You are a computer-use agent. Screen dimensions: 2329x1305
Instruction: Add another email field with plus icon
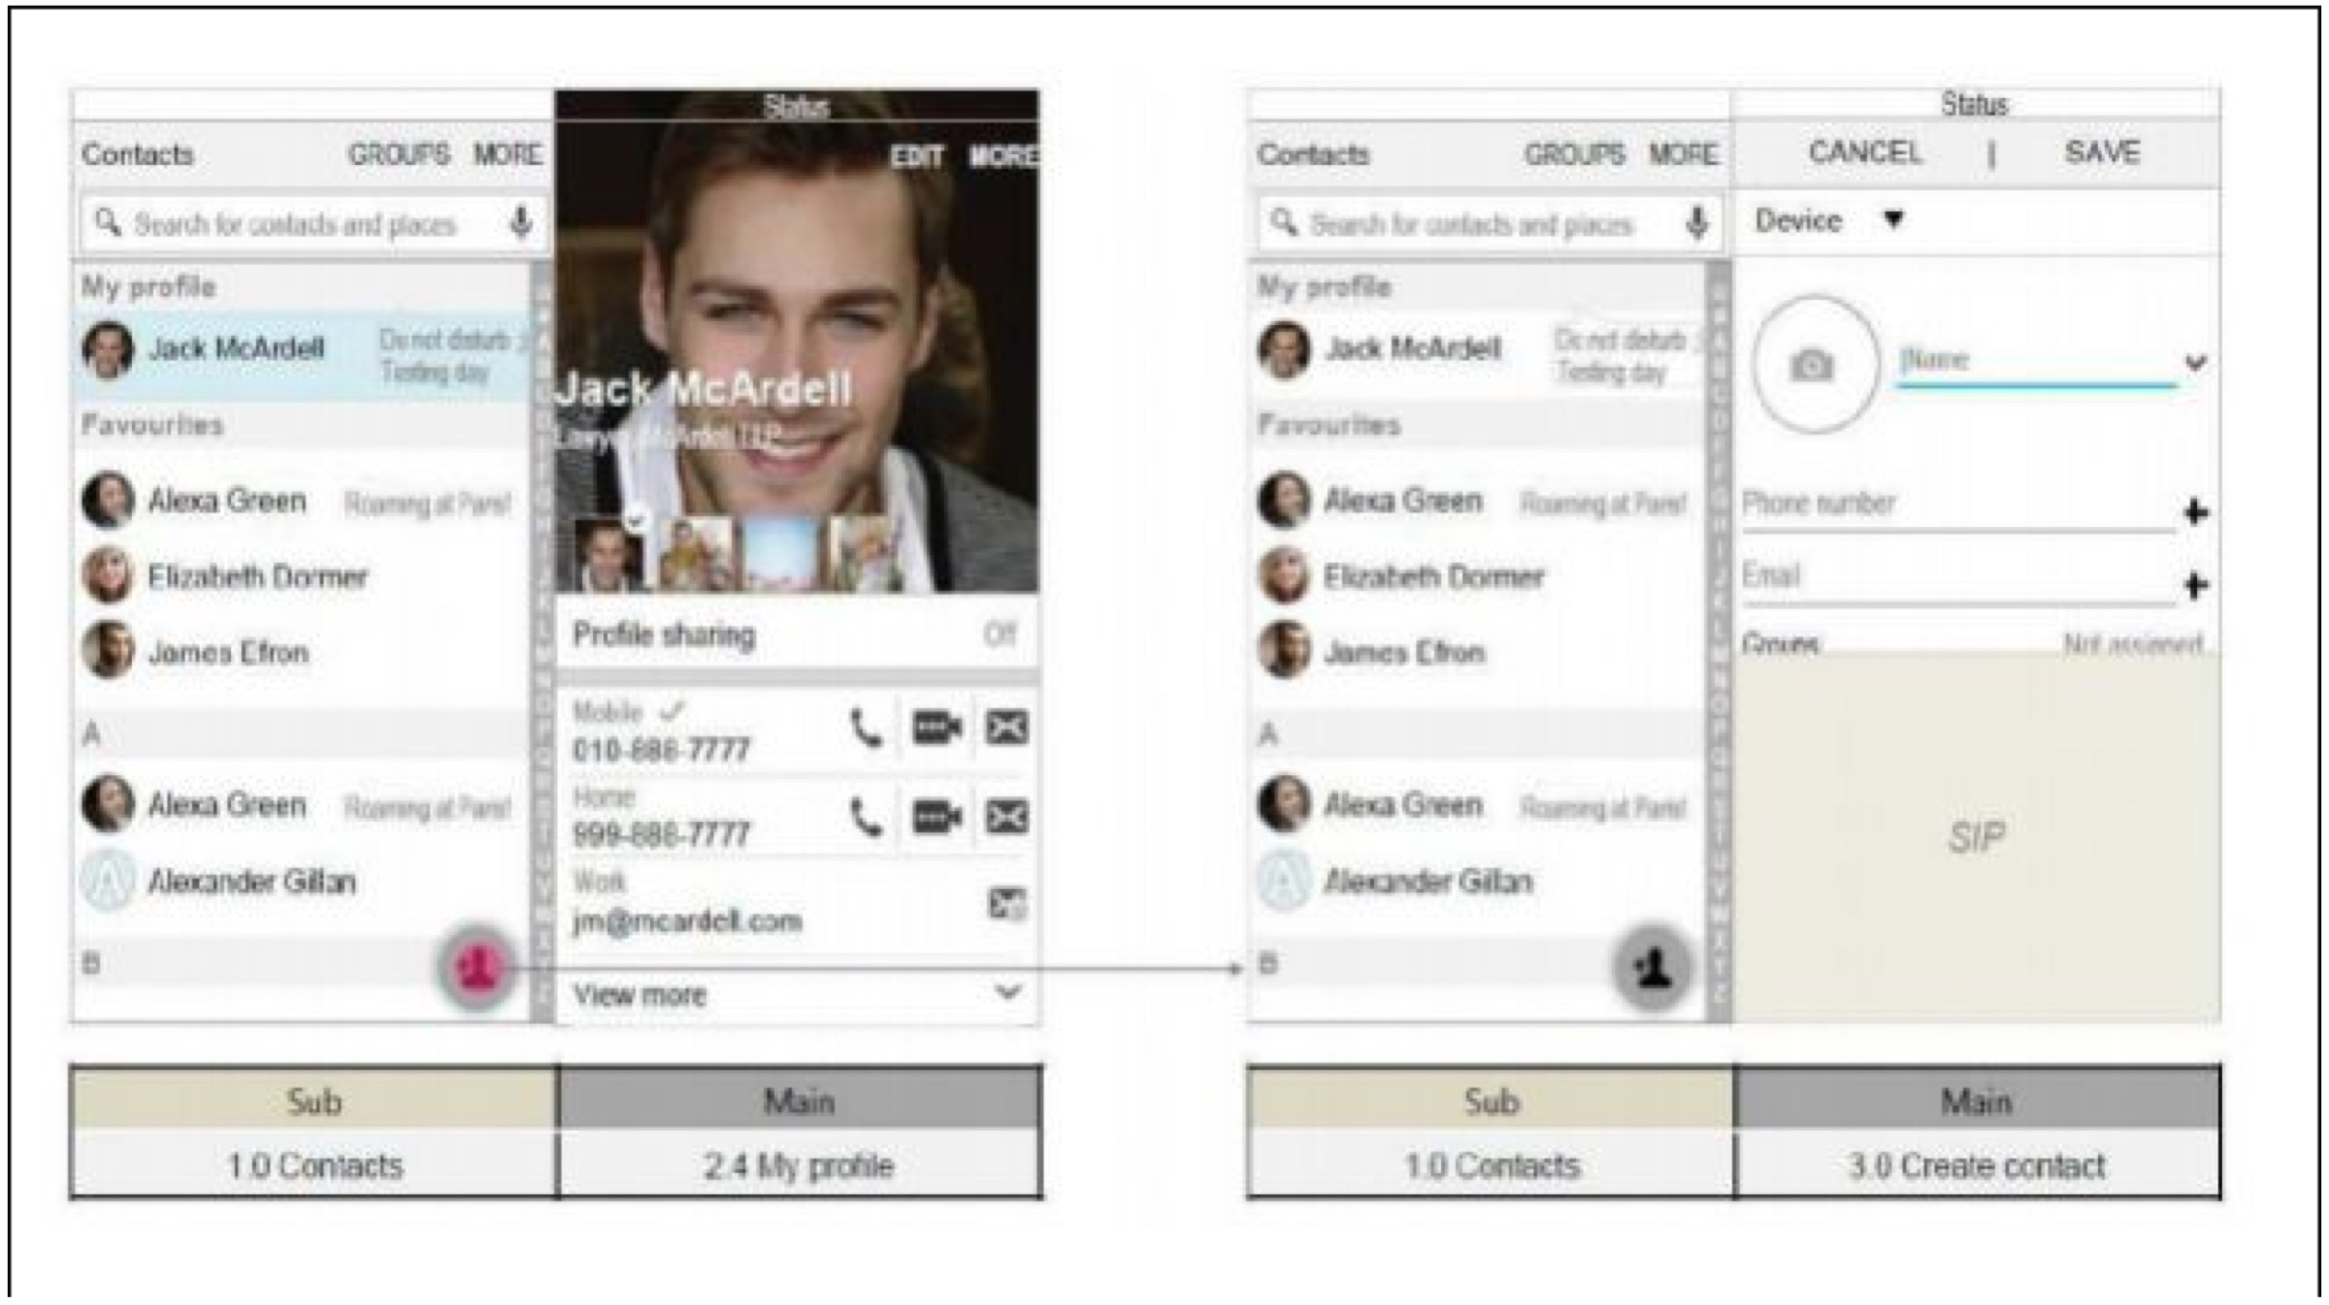pyautogui.click(x=2196, y=585)
